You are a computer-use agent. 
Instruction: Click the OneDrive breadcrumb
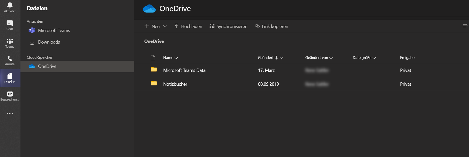click(x=154, y=41)
